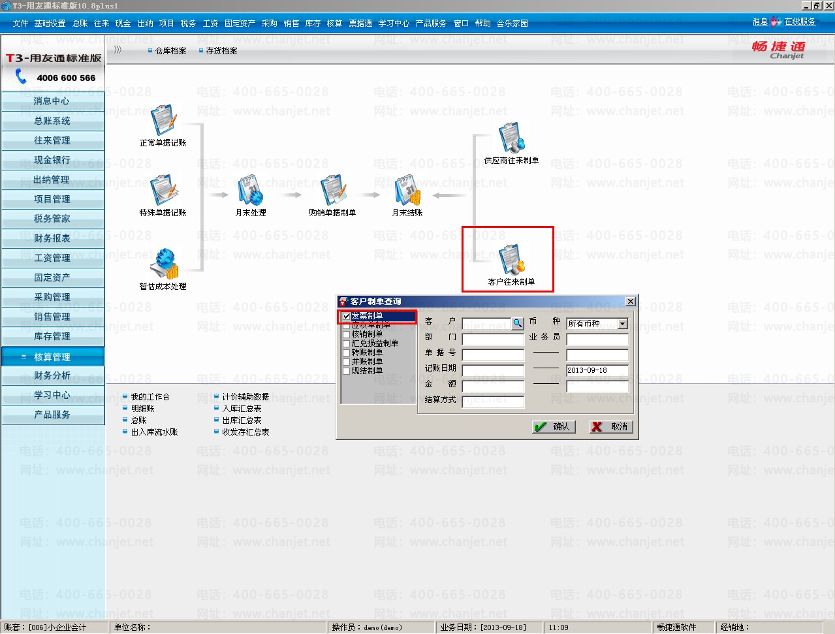This screenshot has width=835, height=634.
Task: Tick the 并账制单 checkbox
Action: (347, 362)
